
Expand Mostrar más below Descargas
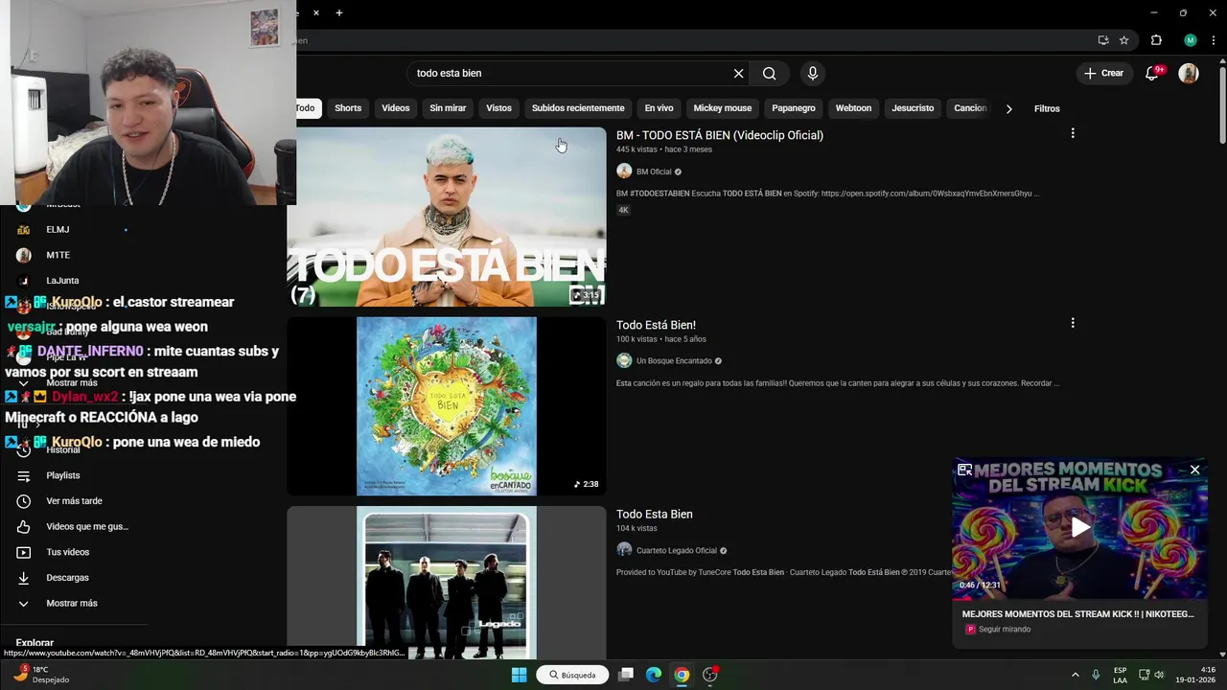coord(73,604)
